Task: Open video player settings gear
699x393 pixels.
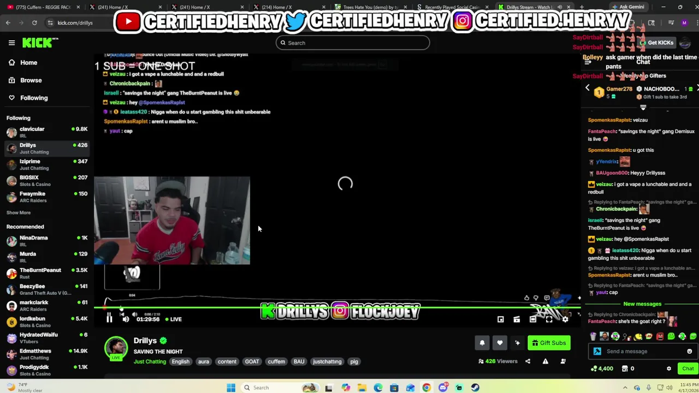Action: pos(565,319)
